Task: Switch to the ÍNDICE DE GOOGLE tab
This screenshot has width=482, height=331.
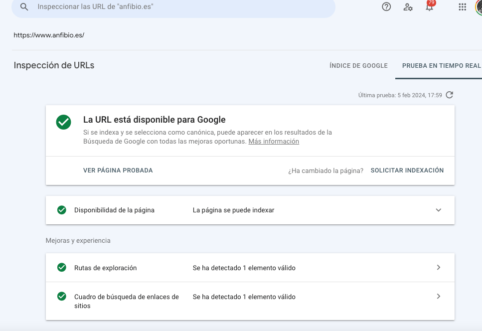Action: coord(358,66)
